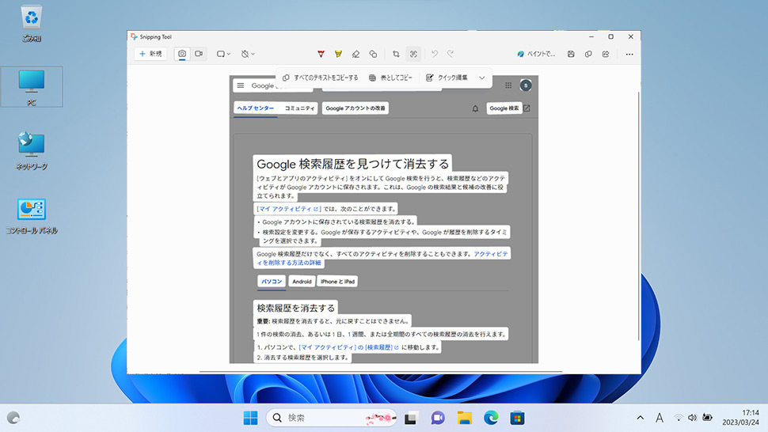The height and width of the screenshot is (432, 768).
Task: Click the 新規 new snip button
Action: tap(150, 54)
